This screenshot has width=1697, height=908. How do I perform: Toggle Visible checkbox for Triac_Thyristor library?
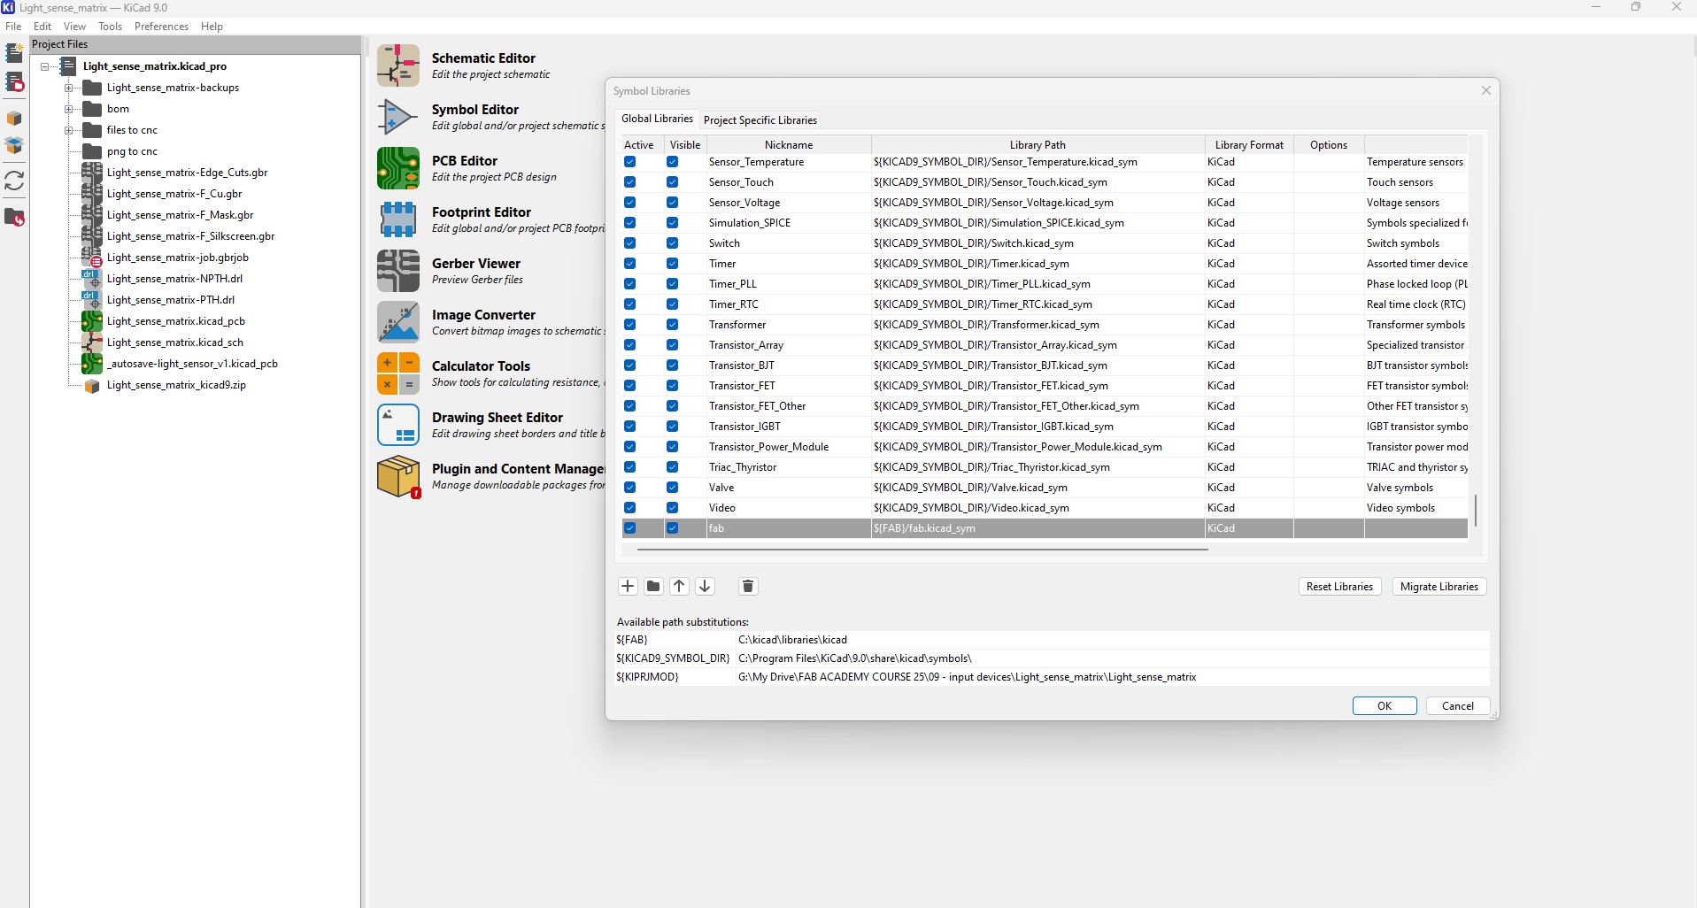pos(672,467)
